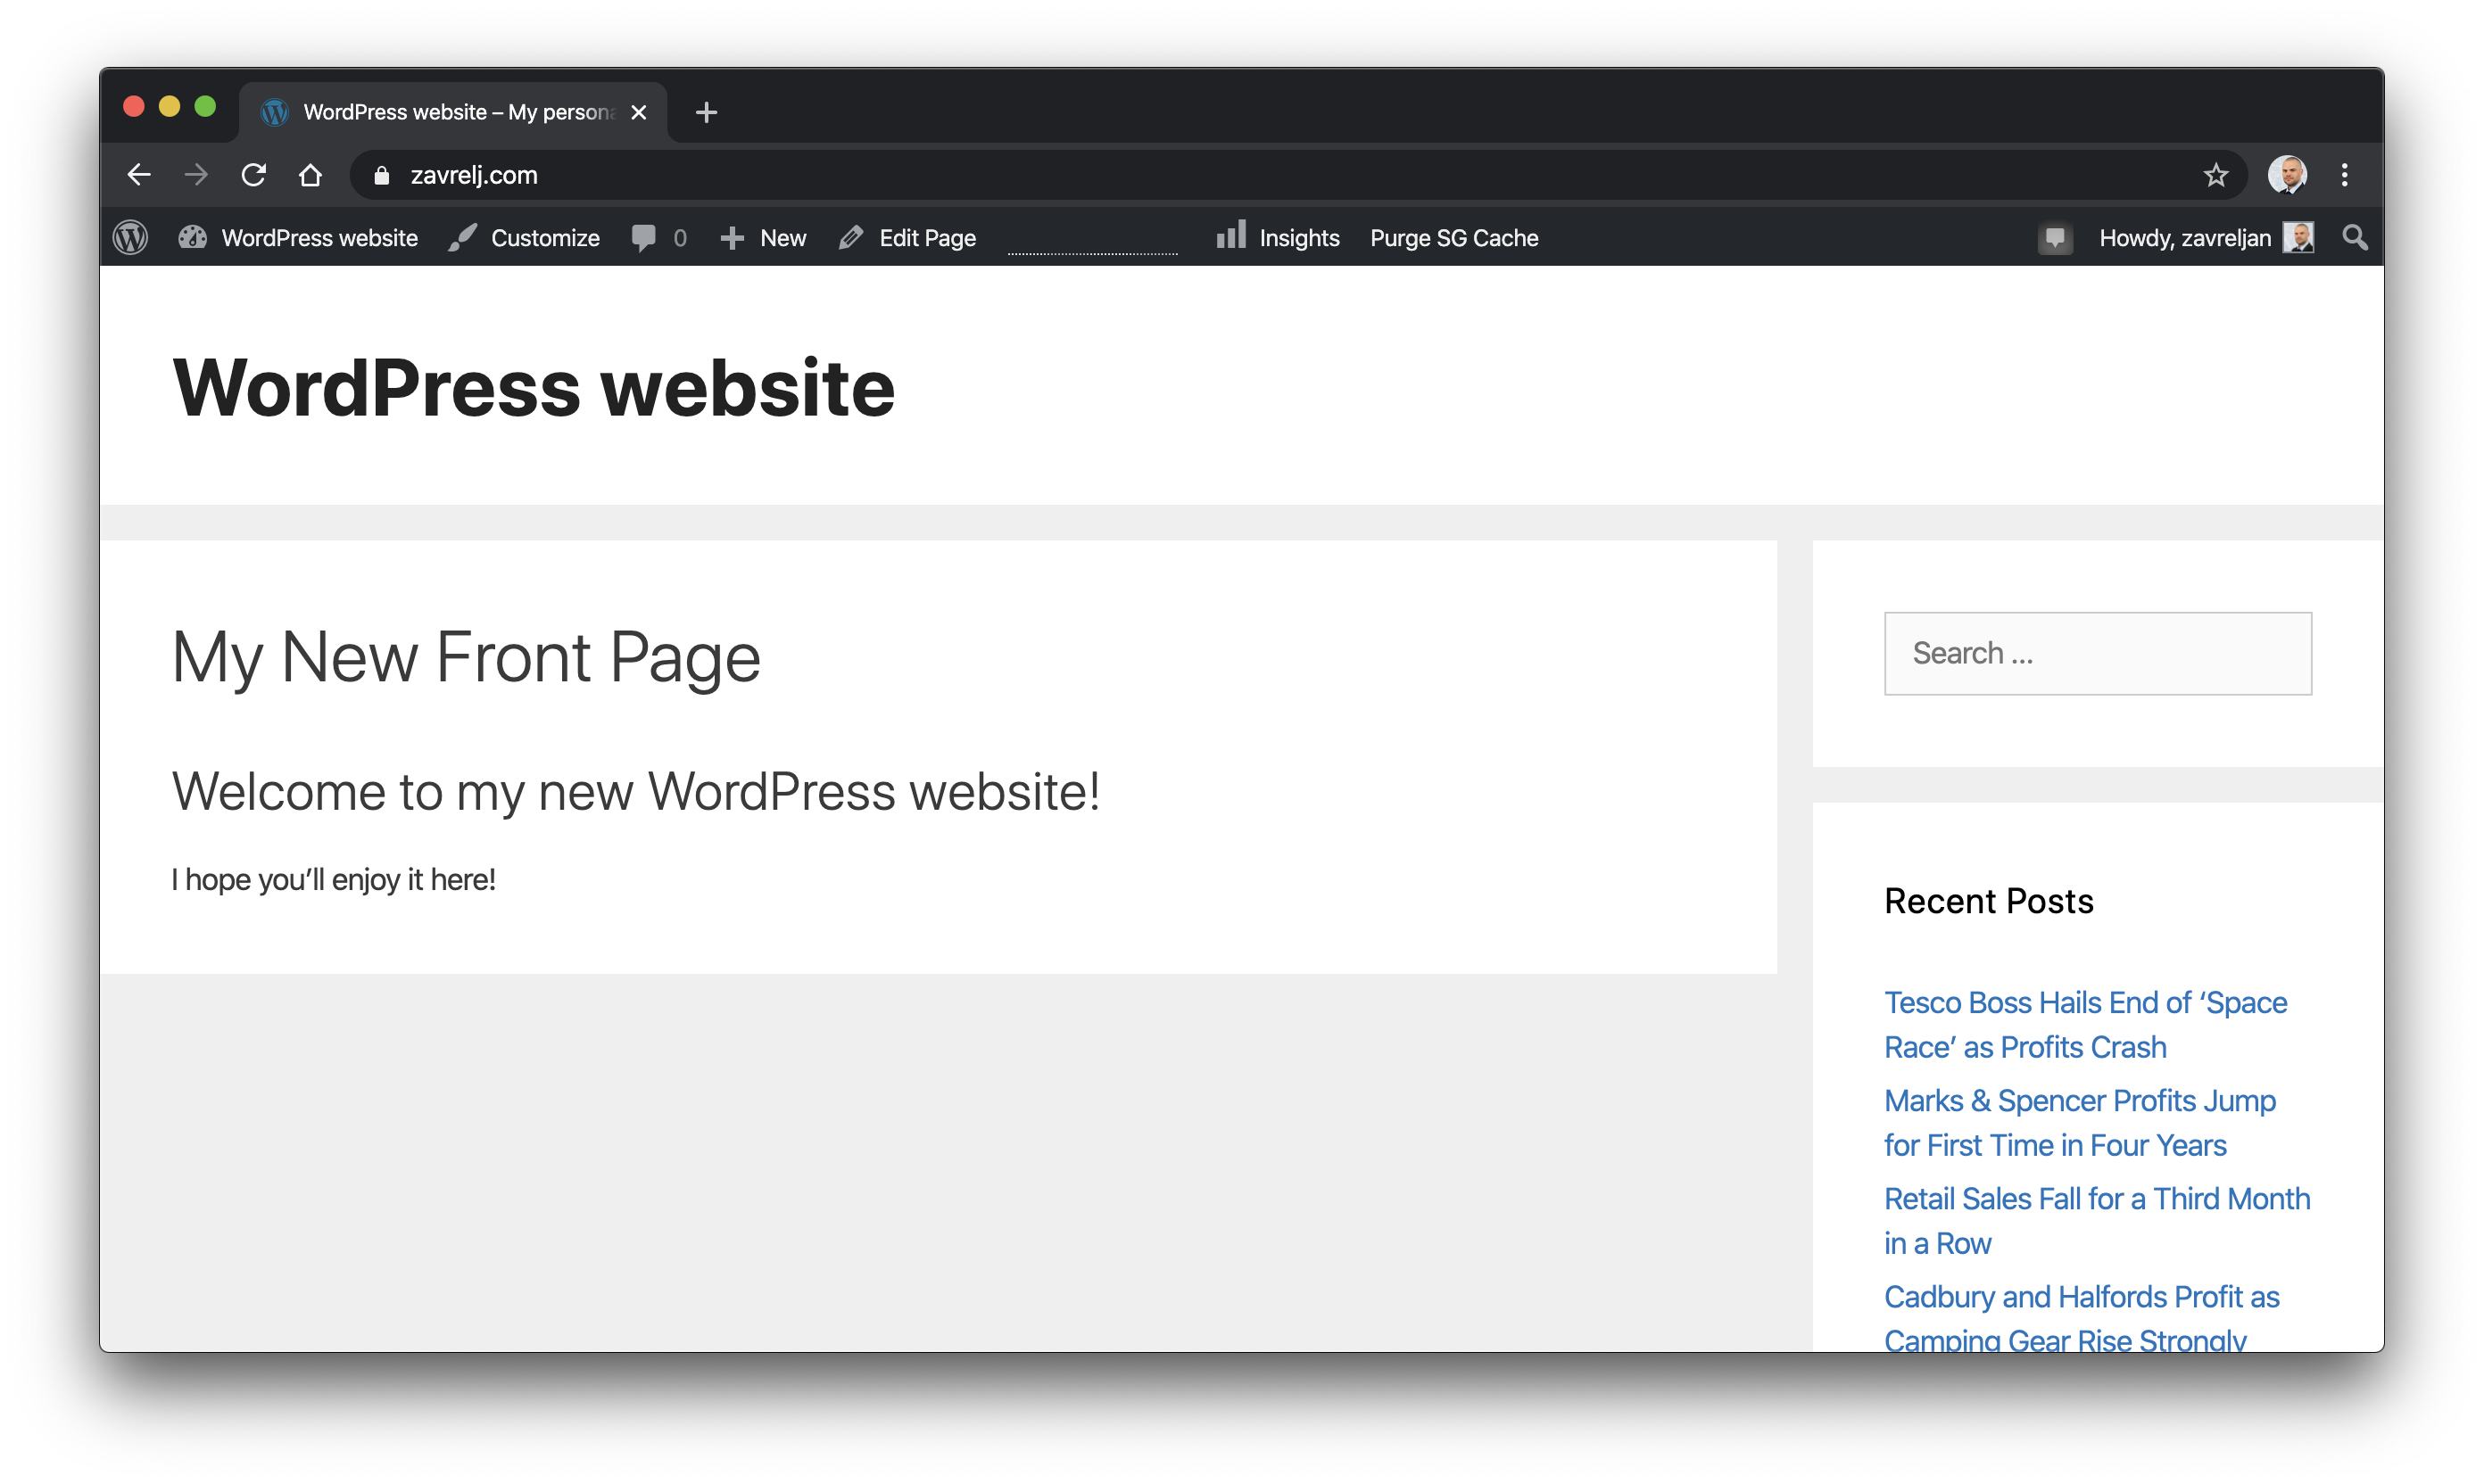Reload the page with refresh icon

[x=253, y=175]
